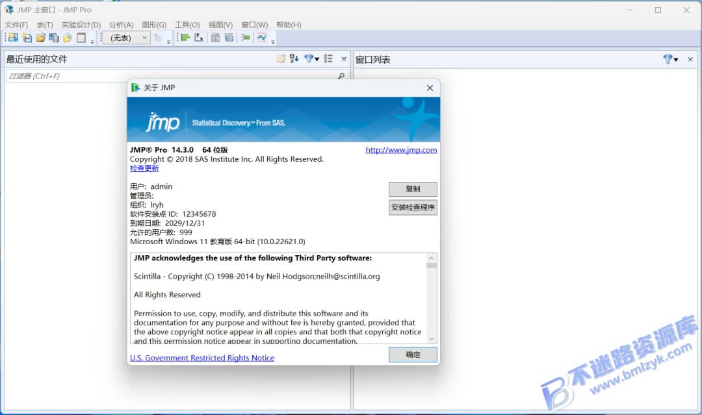Click the 安装检查程序 button
Viewport: 702px width, 415px height.
pyautogui.click(x=413, y=208)
